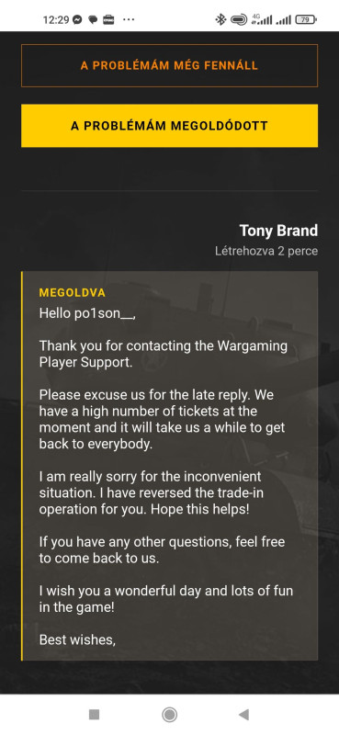The height and width of the screenshot is (735, 339).
Task: Tap the 'Hello po1son__' greeting line
Action: pyautogui.click(x=87, y=313)
